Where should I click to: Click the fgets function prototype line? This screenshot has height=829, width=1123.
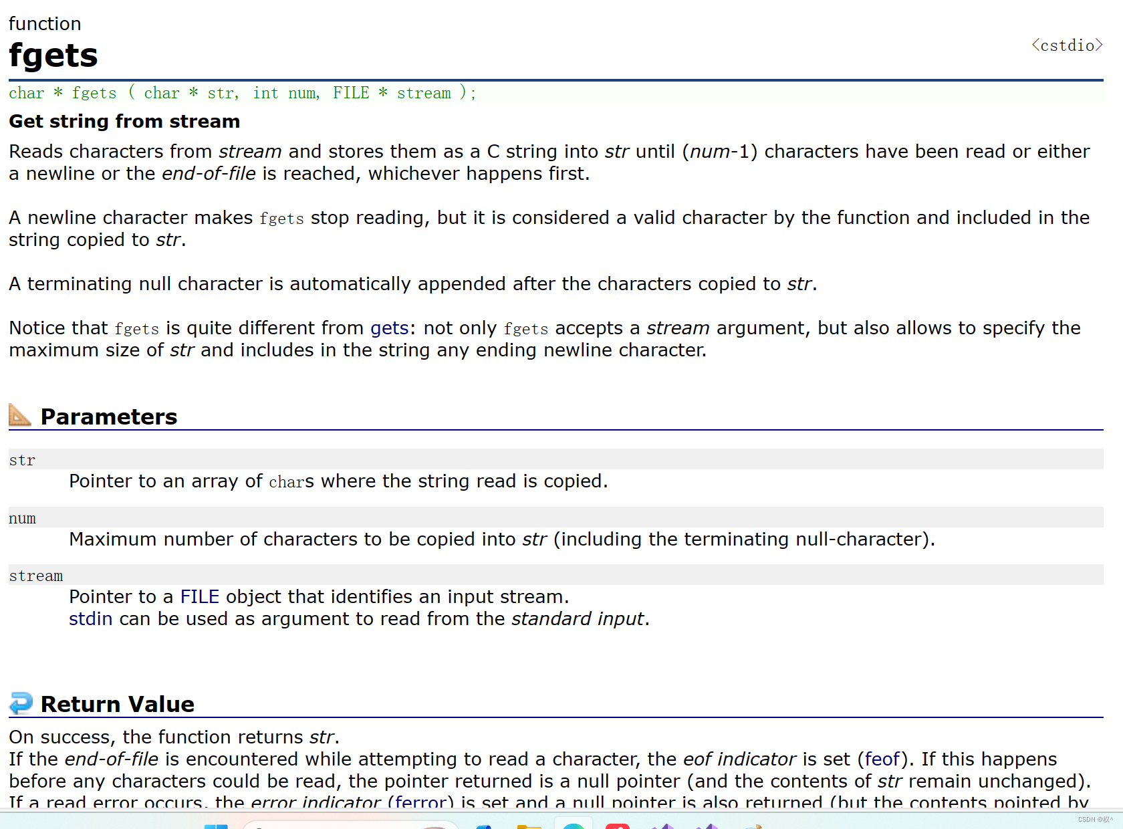(243, 93)
